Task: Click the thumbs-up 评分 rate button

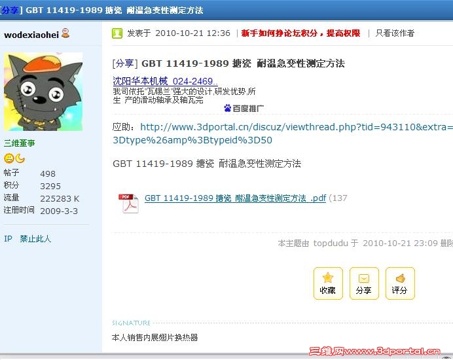Action: [x=400, y=283]
